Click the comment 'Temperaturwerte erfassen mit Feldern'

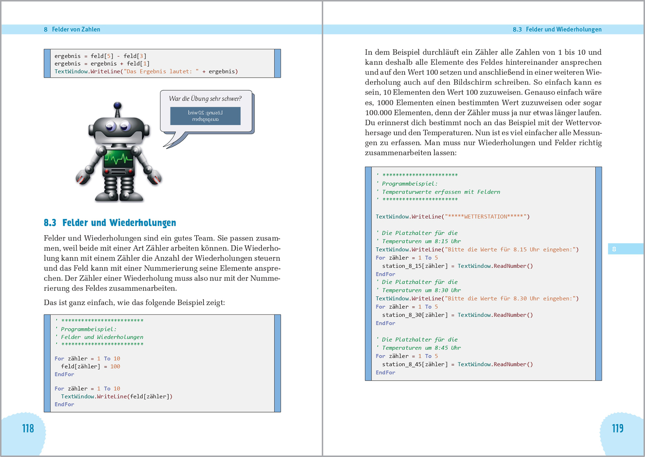pos(441,192)
